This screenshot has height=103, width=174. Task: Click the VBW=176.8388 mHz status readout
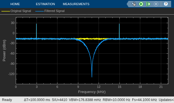coord(85,100)
